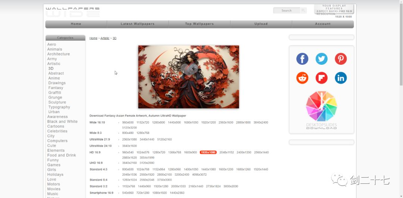Open the Typography subcategory
The height and width of the screenshot is (198, 403).
(59, 107)
